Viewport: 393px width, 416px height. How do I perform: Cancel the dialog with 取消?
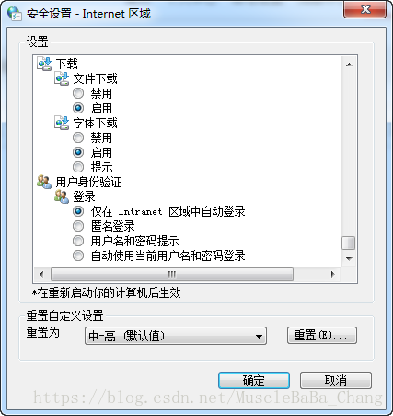tap(336, 381)
